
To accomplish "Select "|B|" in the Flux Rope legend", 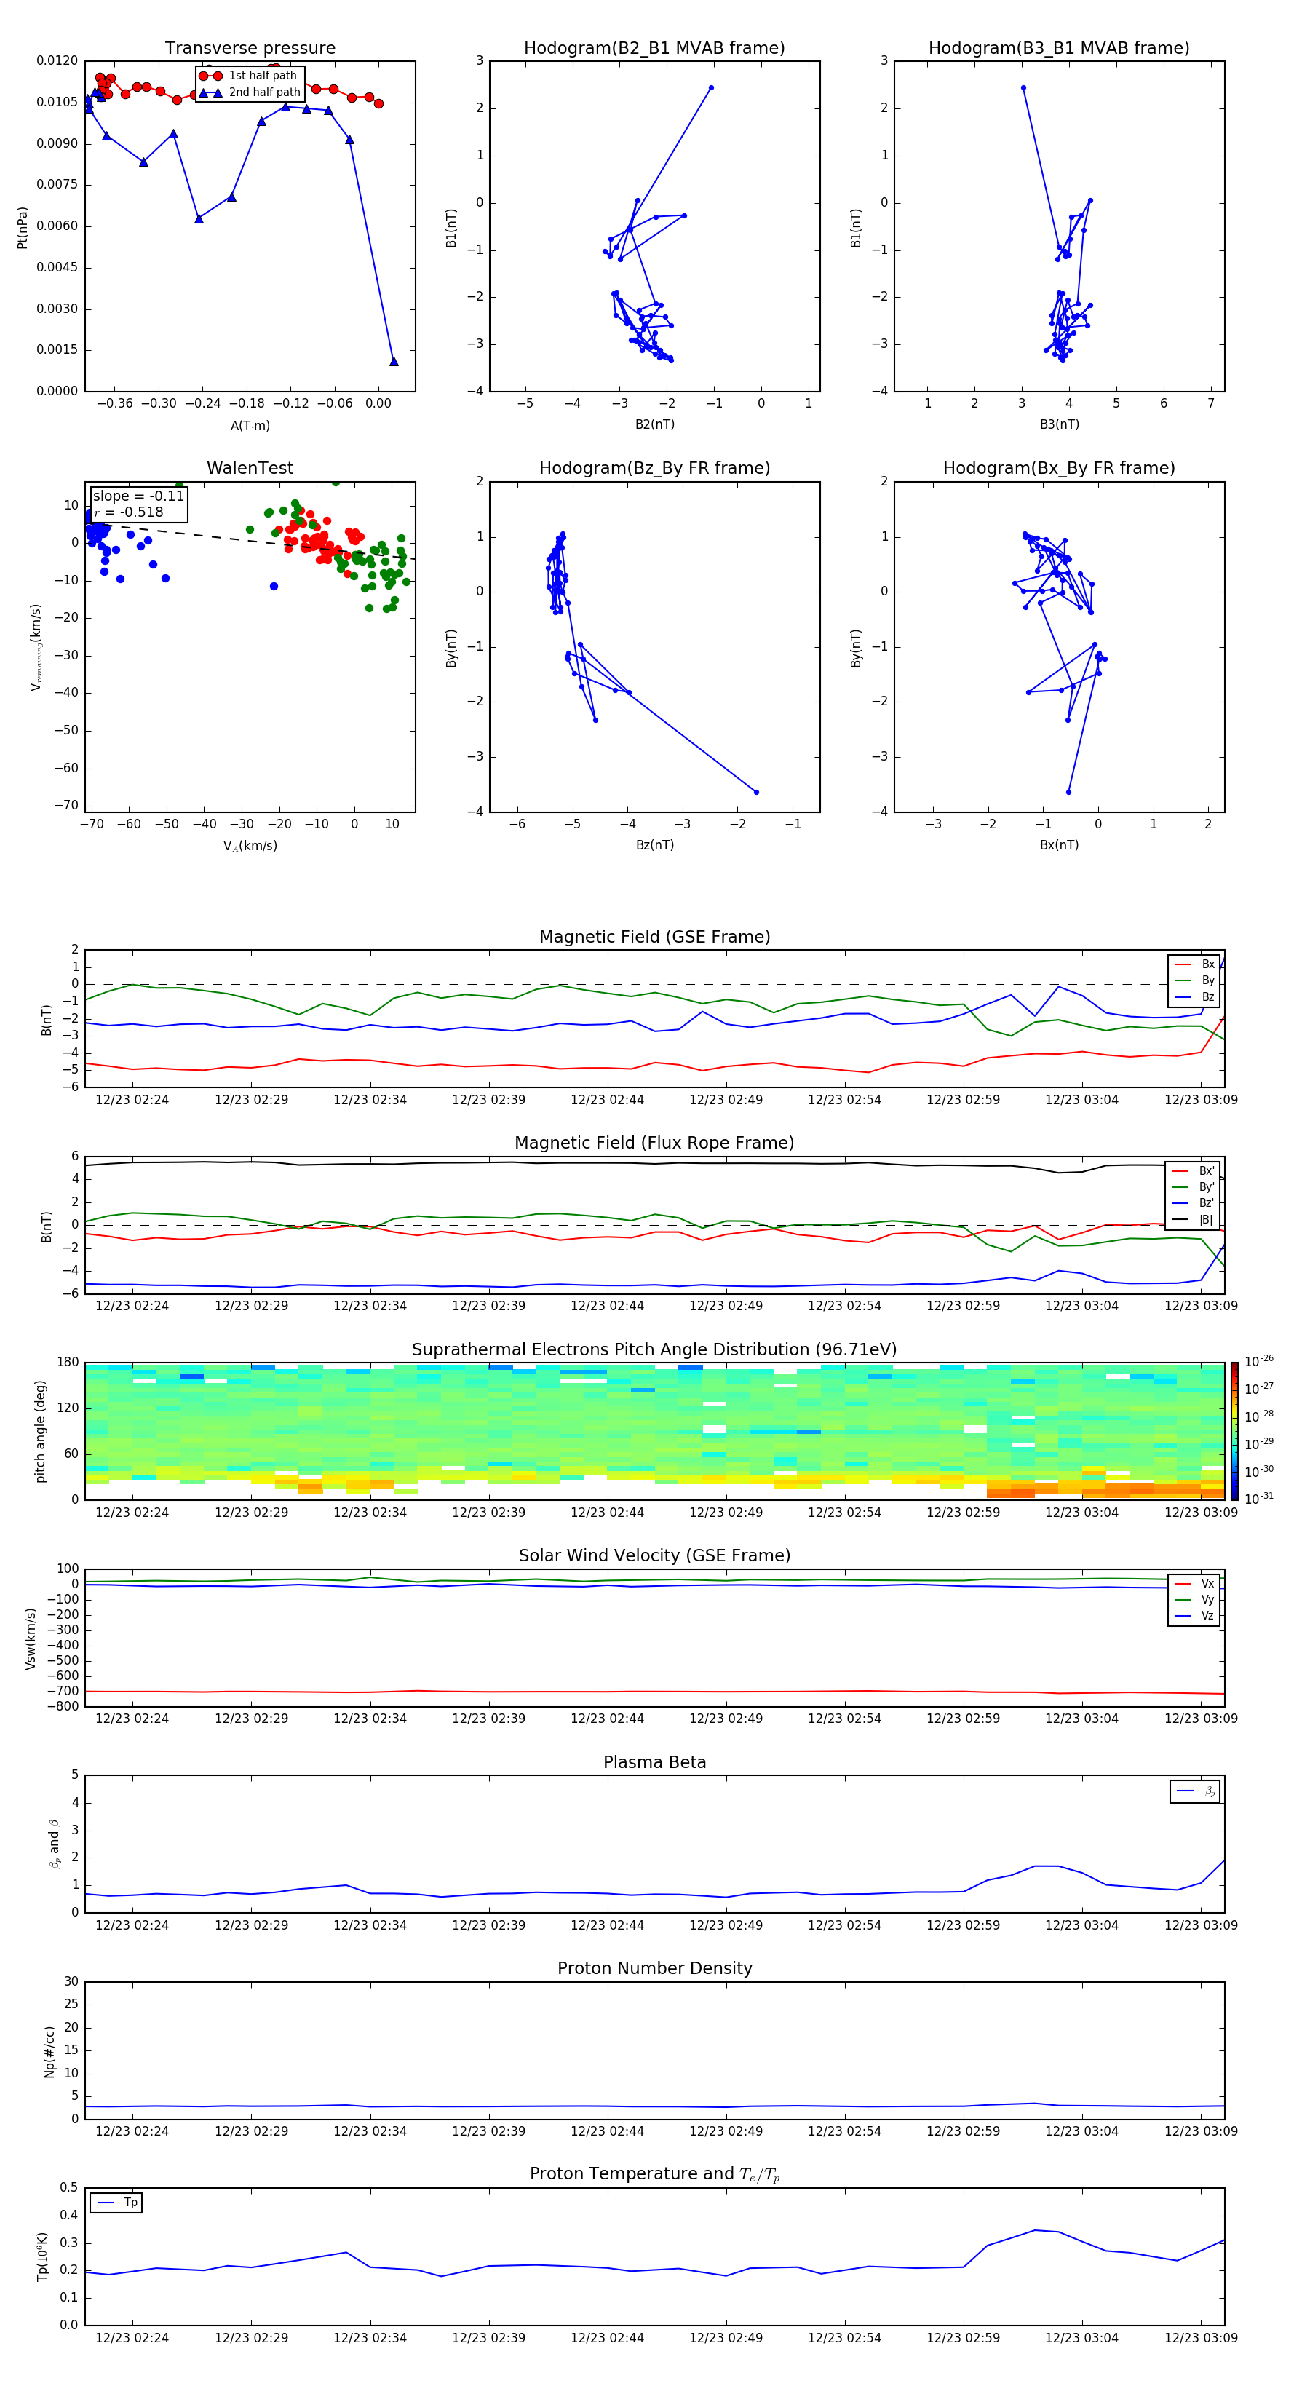I will tap(1193, 1220).
